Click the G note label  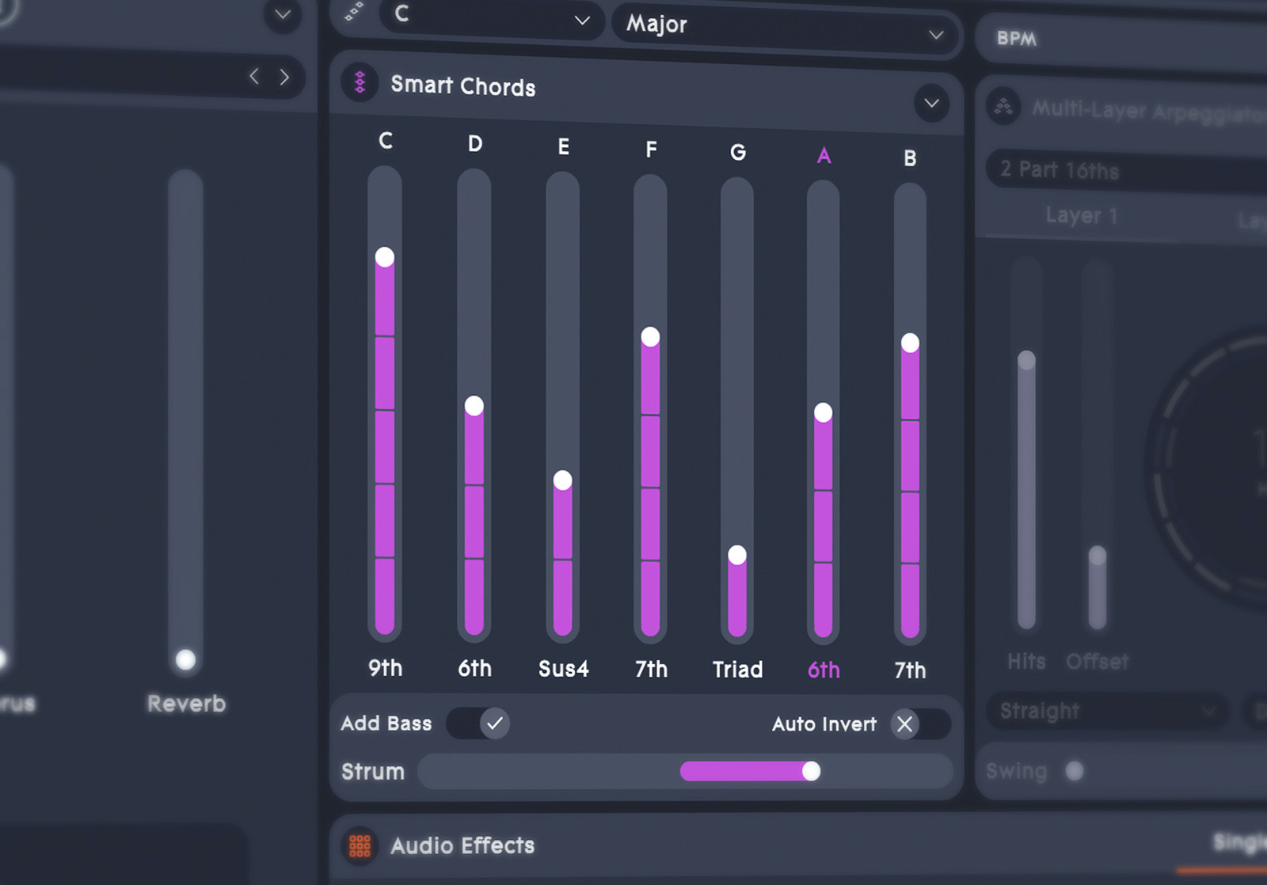pos(738,152)
